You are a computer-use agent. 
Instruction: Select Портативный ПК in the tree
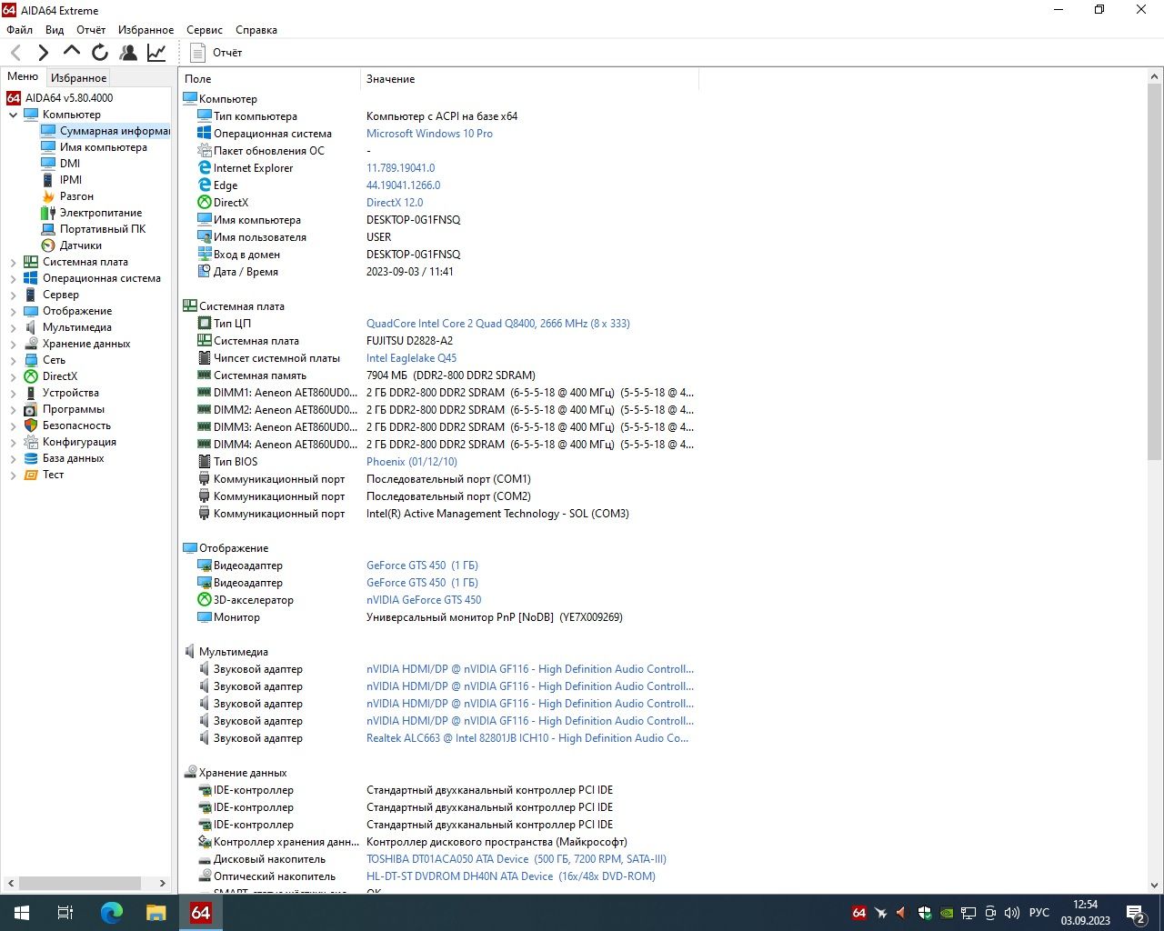(x=103, y=229)
